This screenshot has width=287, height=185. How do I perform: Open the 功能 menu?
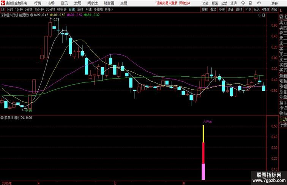point(205,3)
